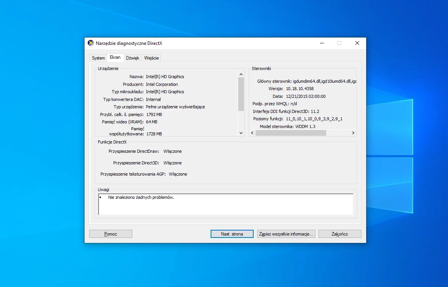
Task: Click the Direct3D DDI value '11.2'
Action: tap(315, 111)
